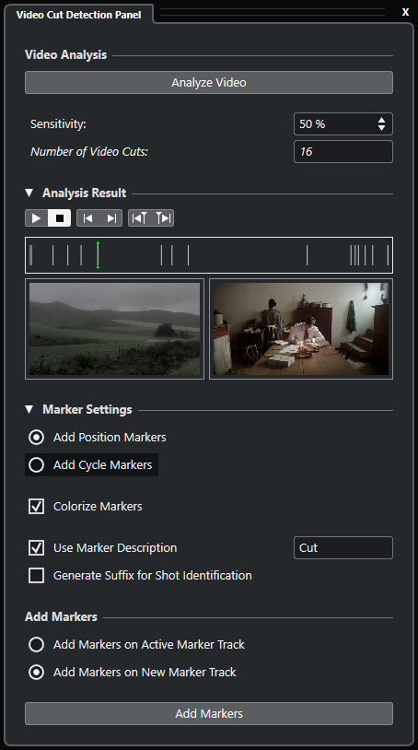Image resolution: width=418 pixels, height=750 pixels.
Task: Collapse the Marker Settings section
Action: pos(29,409)
